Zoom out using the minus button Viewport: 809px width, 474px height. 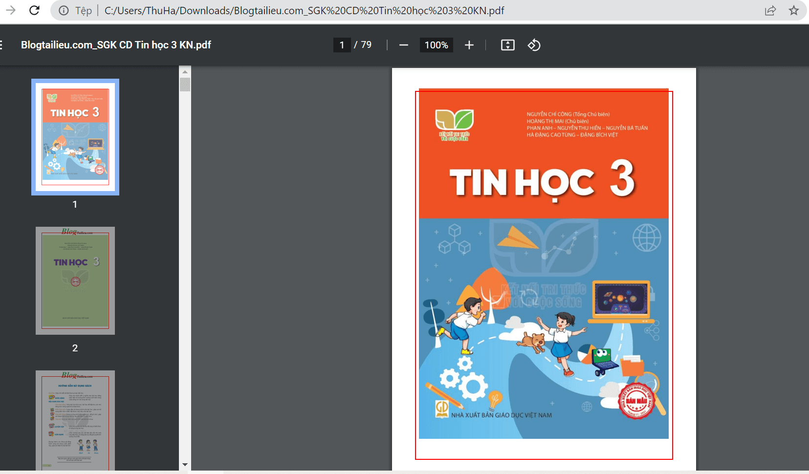[x=404, y=45]
